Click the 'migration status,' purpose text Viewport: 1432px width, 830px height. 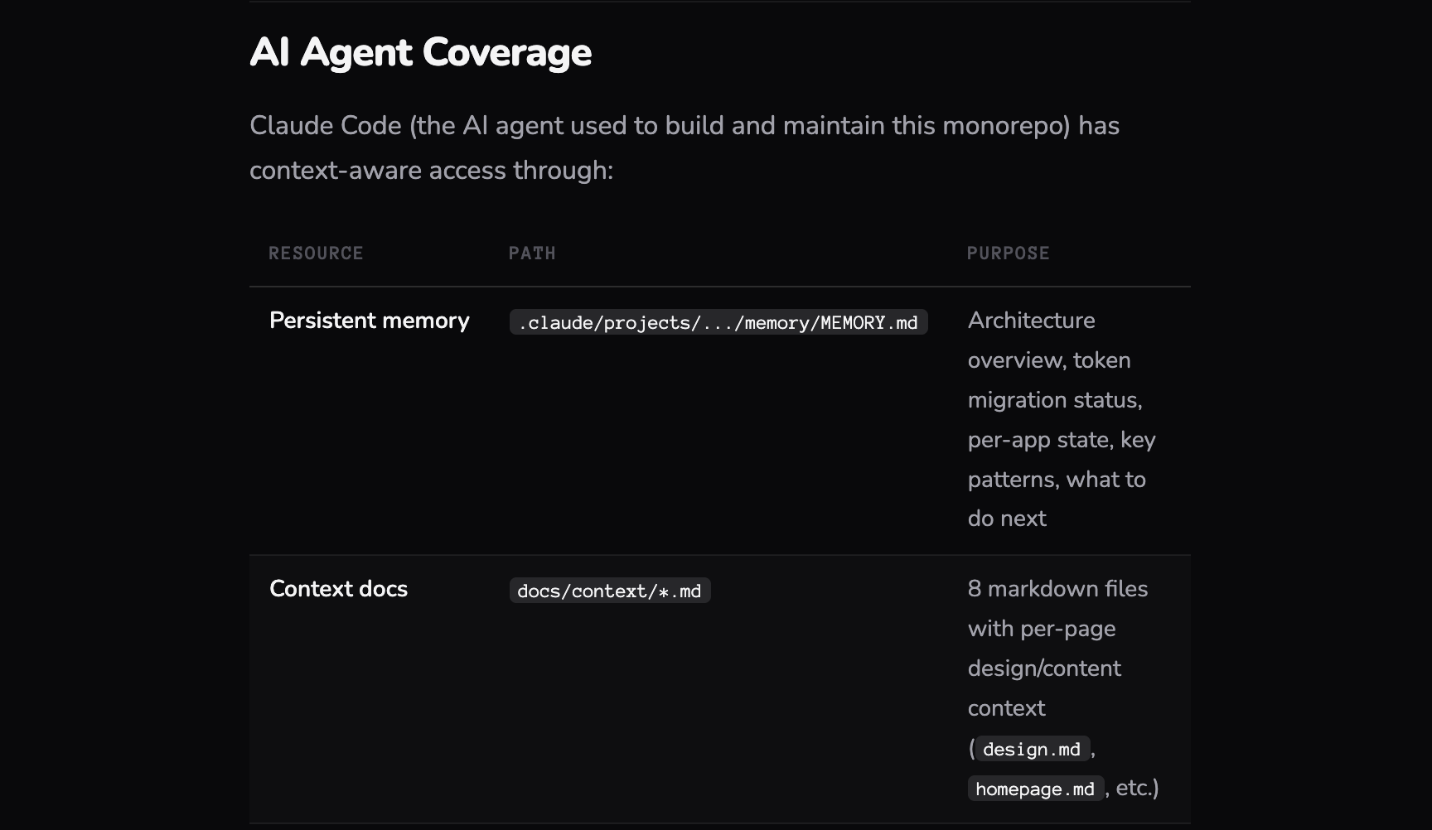(x=1055, y=400)
